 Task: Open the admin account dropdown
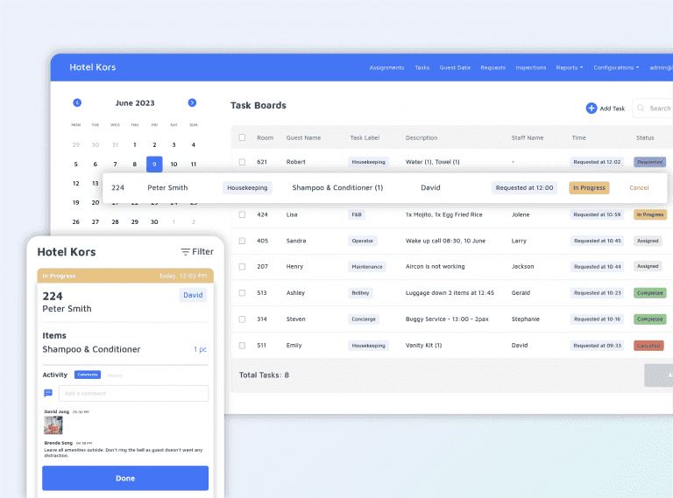pyautogui.click(x=661, y=67)
